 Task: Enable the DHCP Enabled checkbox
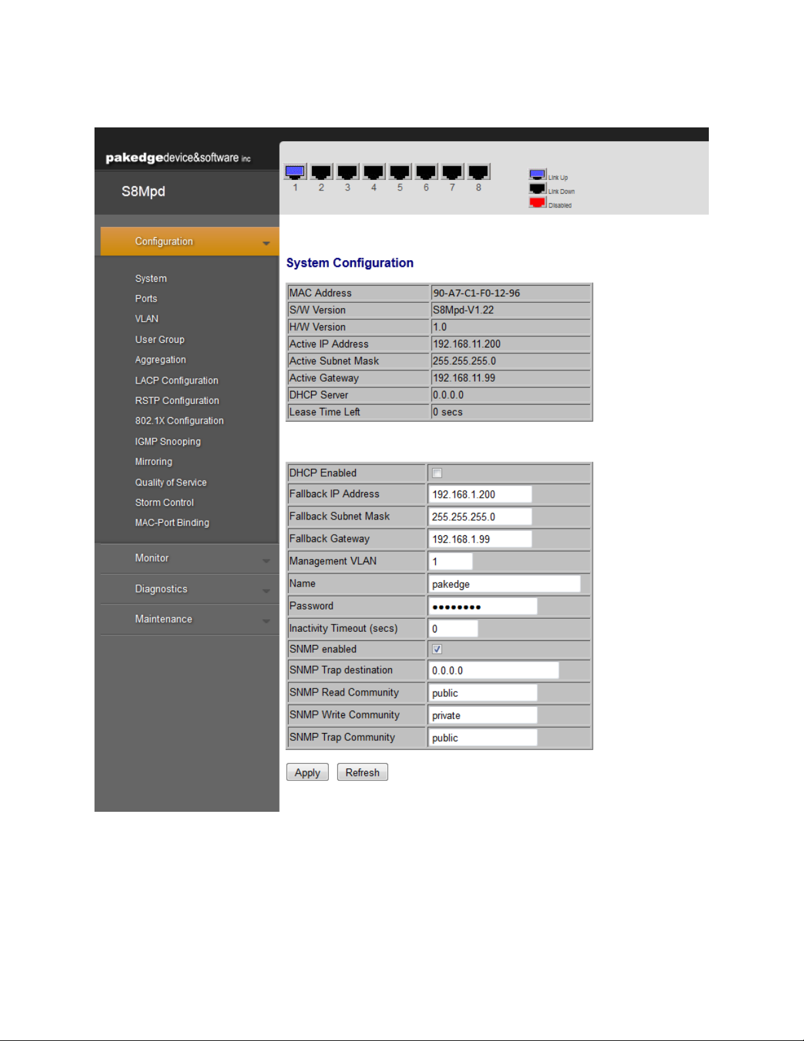coord(437,474)
